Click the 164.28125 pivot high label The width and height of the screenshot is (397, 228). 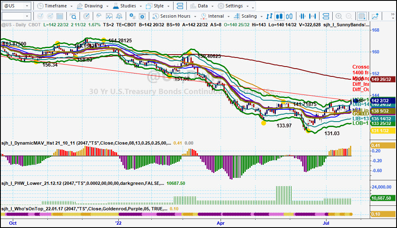tap(120, 41)
